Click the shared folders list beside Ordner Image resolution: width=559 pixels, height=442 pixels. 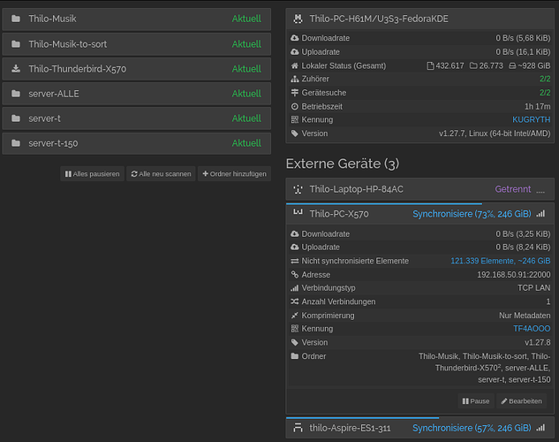point(485,368)
